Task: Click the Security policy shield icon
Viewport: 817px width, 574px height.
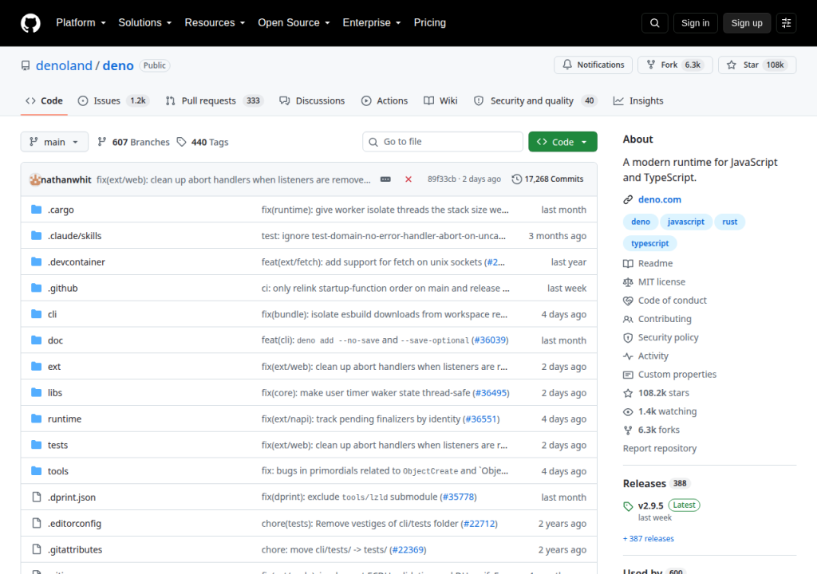Action: (x=628, y=337)
